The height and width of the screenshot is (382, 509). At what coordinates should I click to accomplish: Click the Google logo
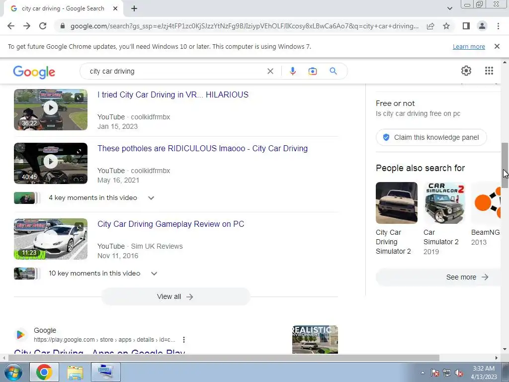[x=34, y=72]
